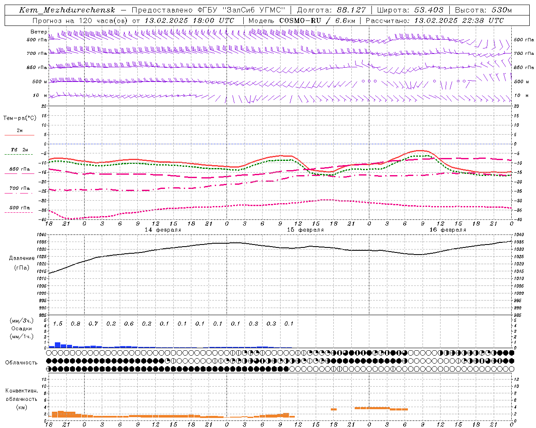Click the Высота: 530м value

483,10
